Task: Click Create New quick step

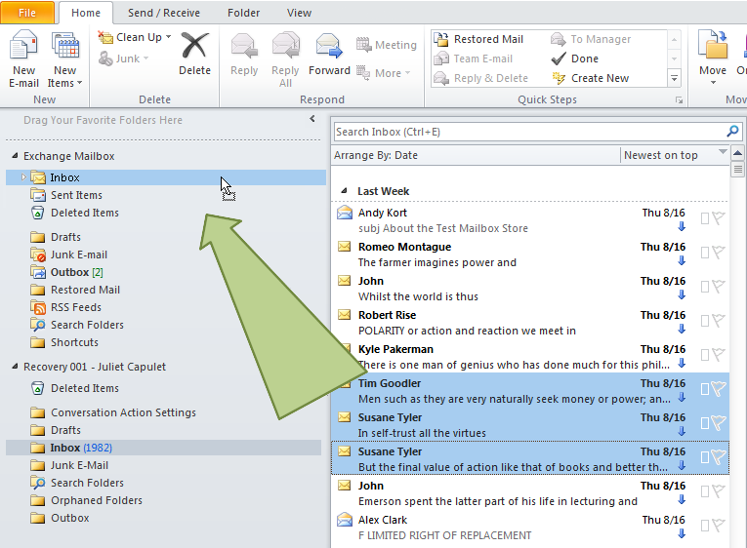Action: [590, 78]
